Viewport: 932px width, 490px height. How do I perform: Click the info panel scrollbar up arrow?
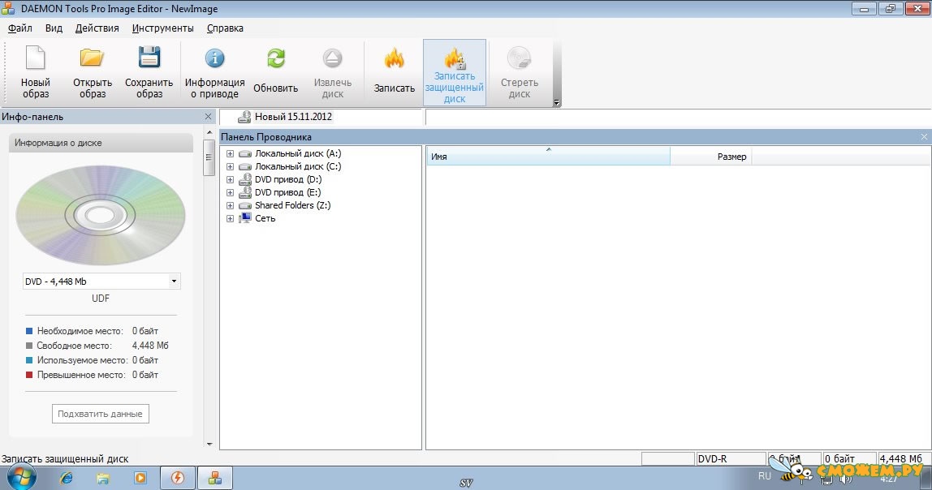(209, 132)
